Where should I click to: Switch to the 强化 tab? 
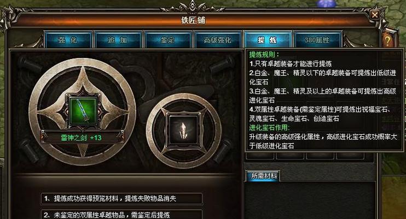click(68, 40)
